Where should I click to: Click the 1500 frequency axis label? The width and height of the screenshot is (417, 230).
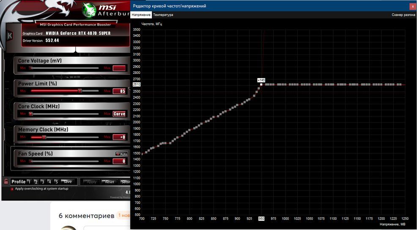[x=137, y=153]
